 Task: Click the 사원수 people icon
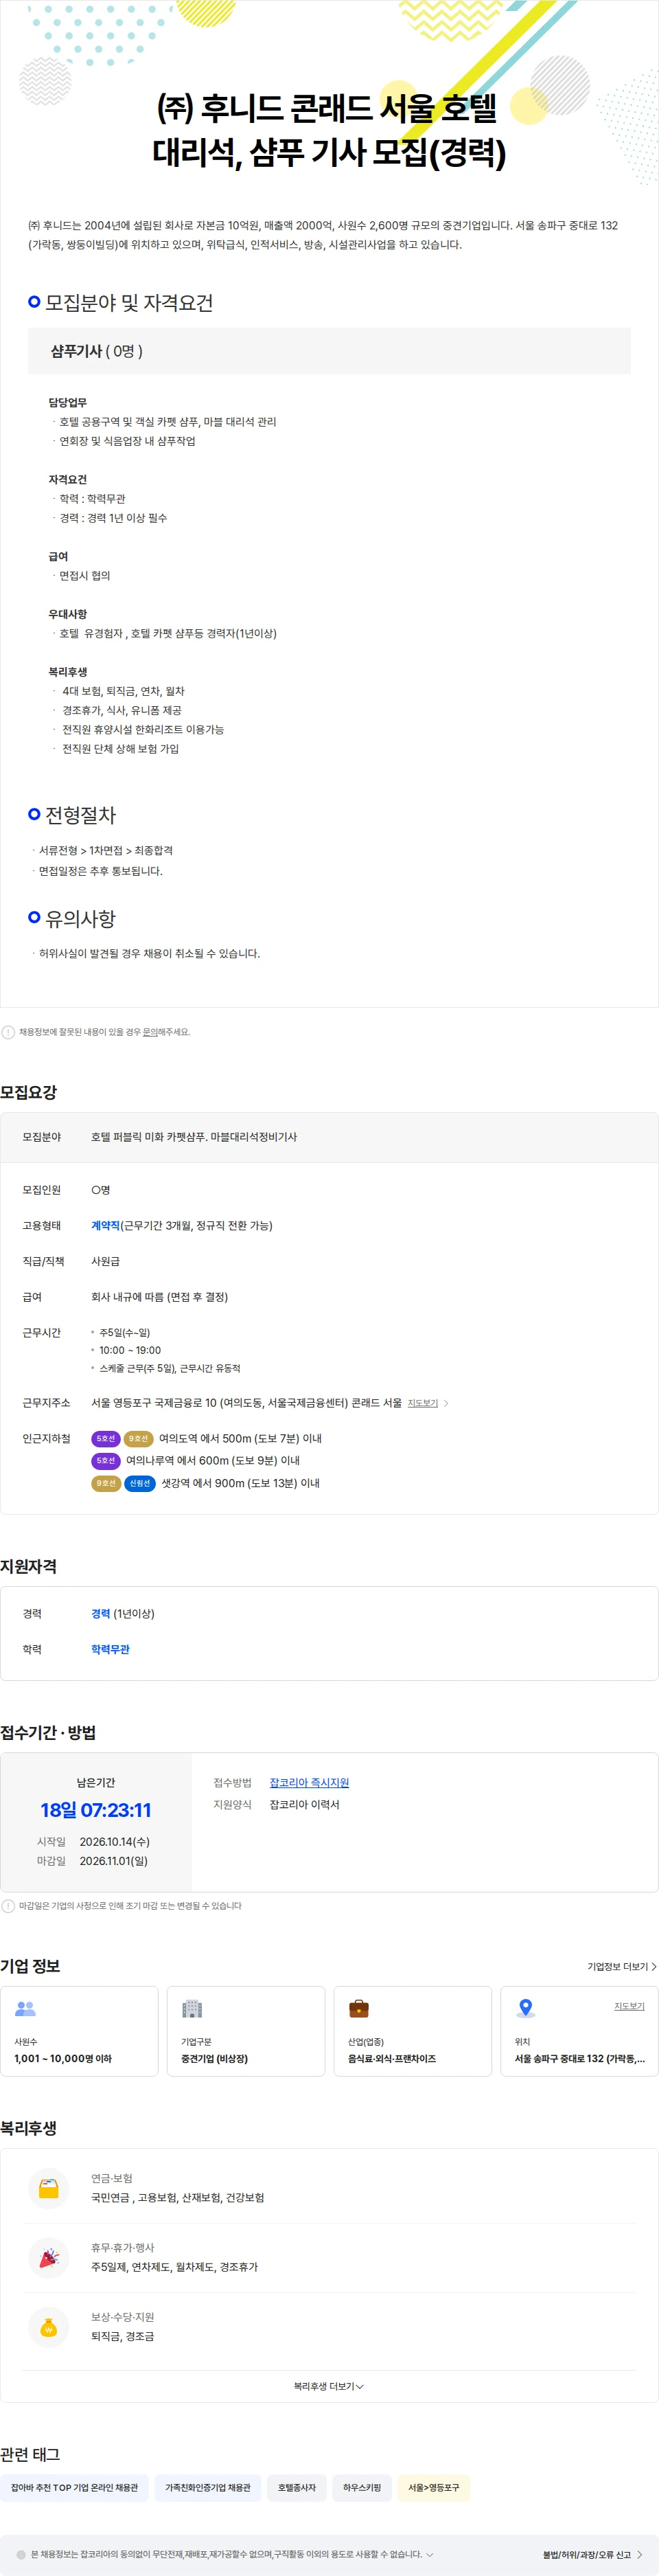pyautogui.click(x=26, y=2008)
